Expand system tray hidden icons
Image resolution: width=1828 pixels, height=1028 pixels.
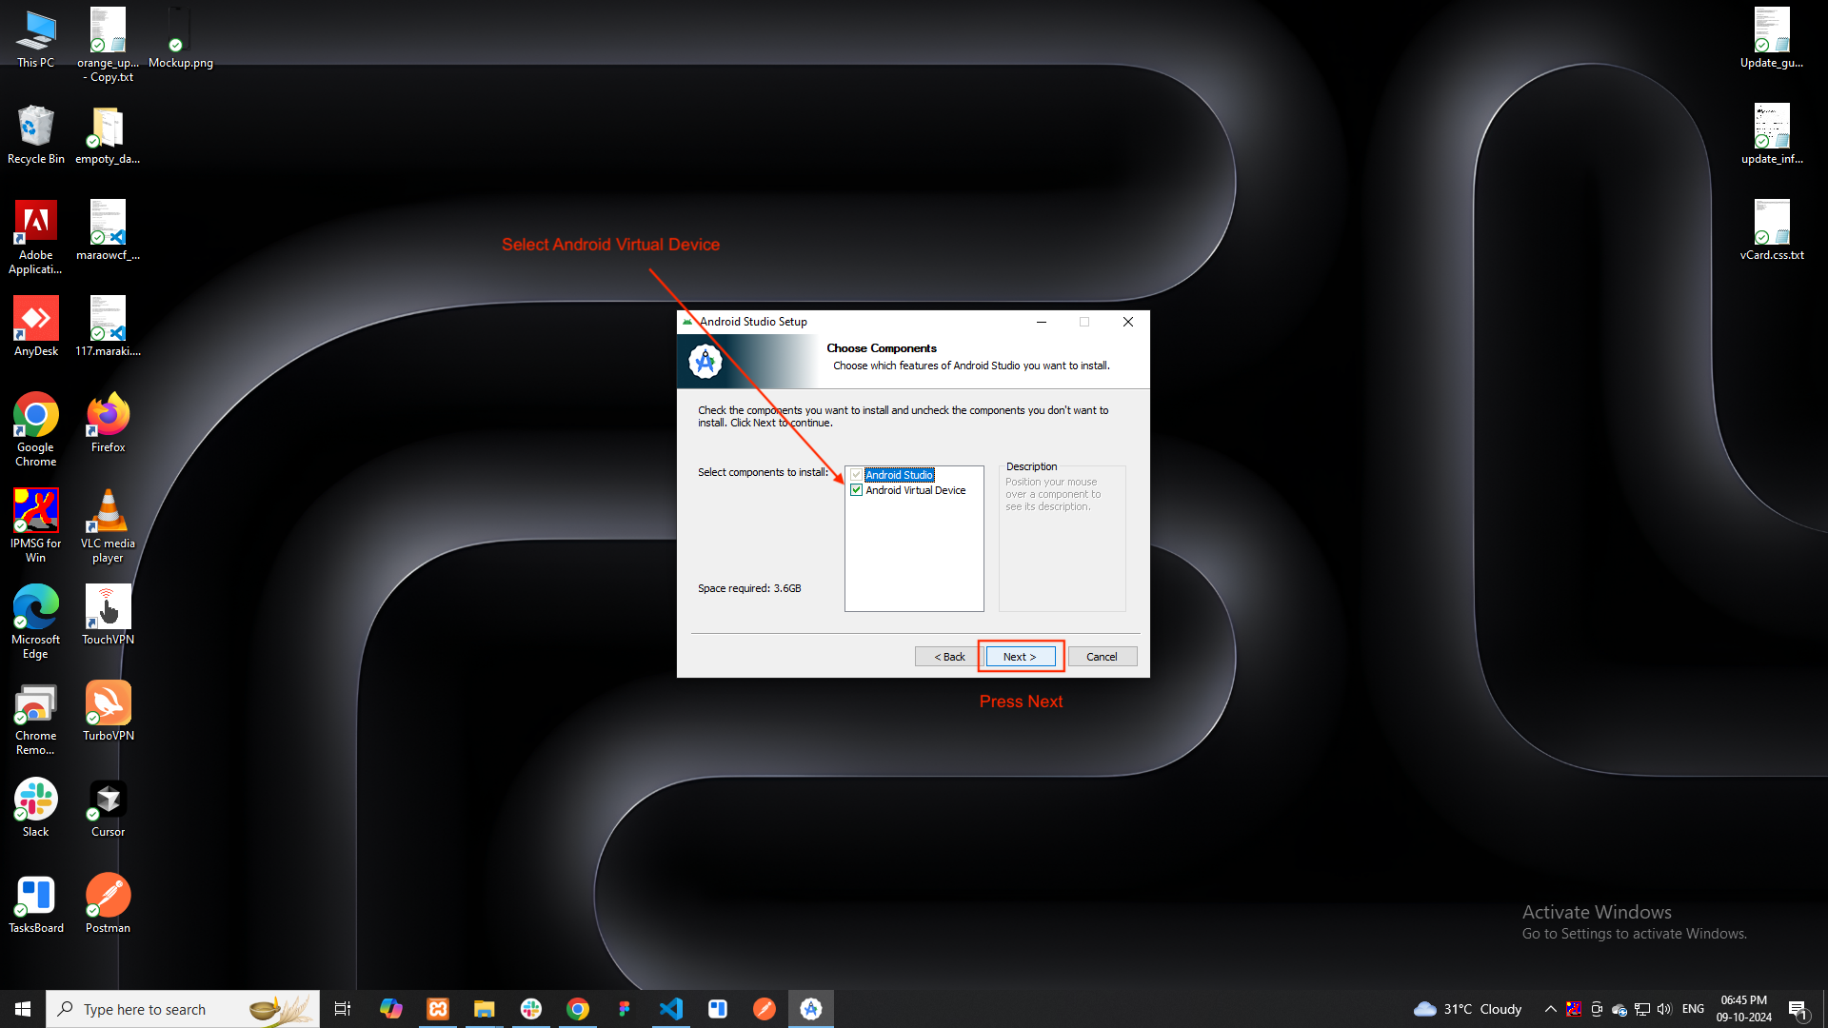pos(1549,1008)
